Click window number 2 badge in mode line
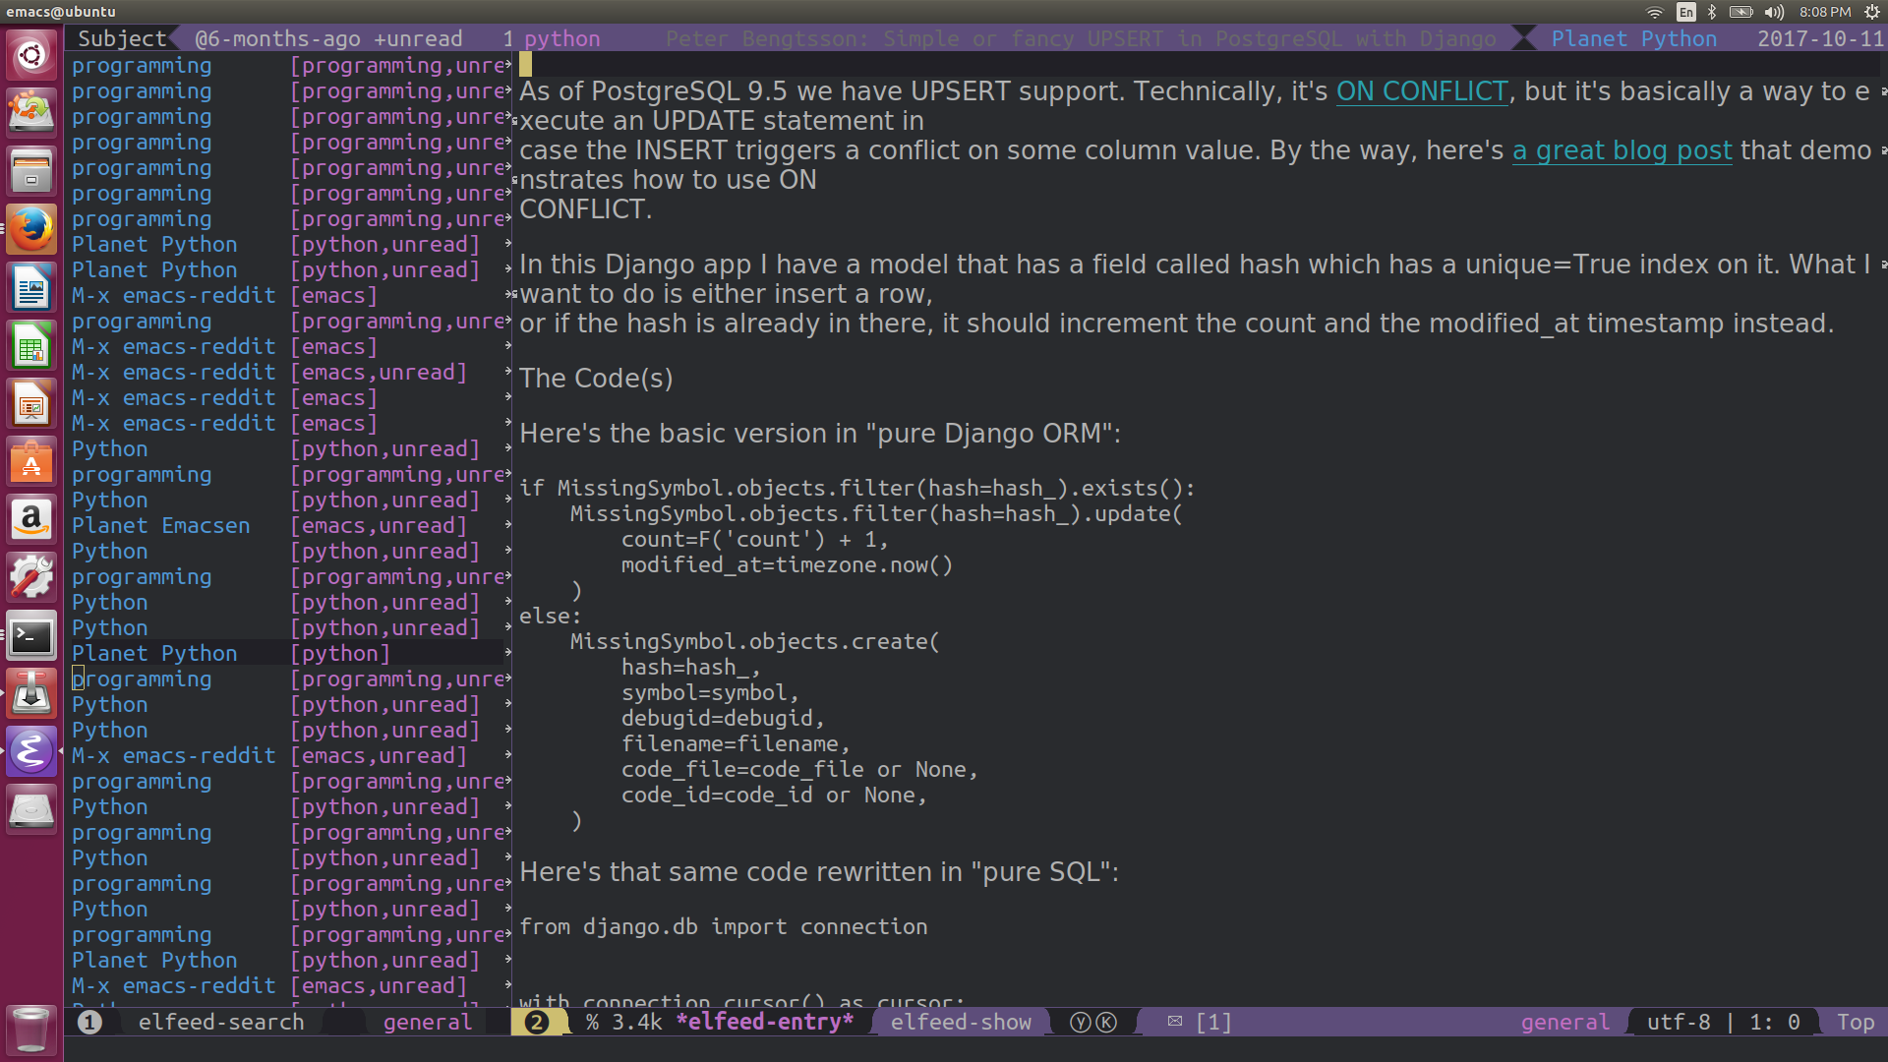Viewport: 1888px width, 1062px height. [536, 1023]
